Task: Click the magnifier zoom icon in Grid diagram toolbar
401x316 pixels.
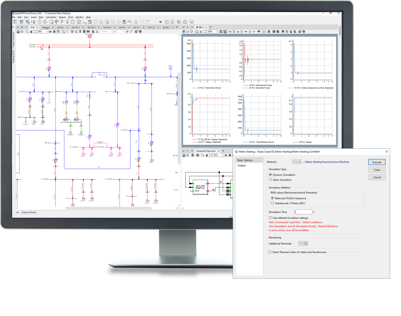Action: click(x=27, y=32)
